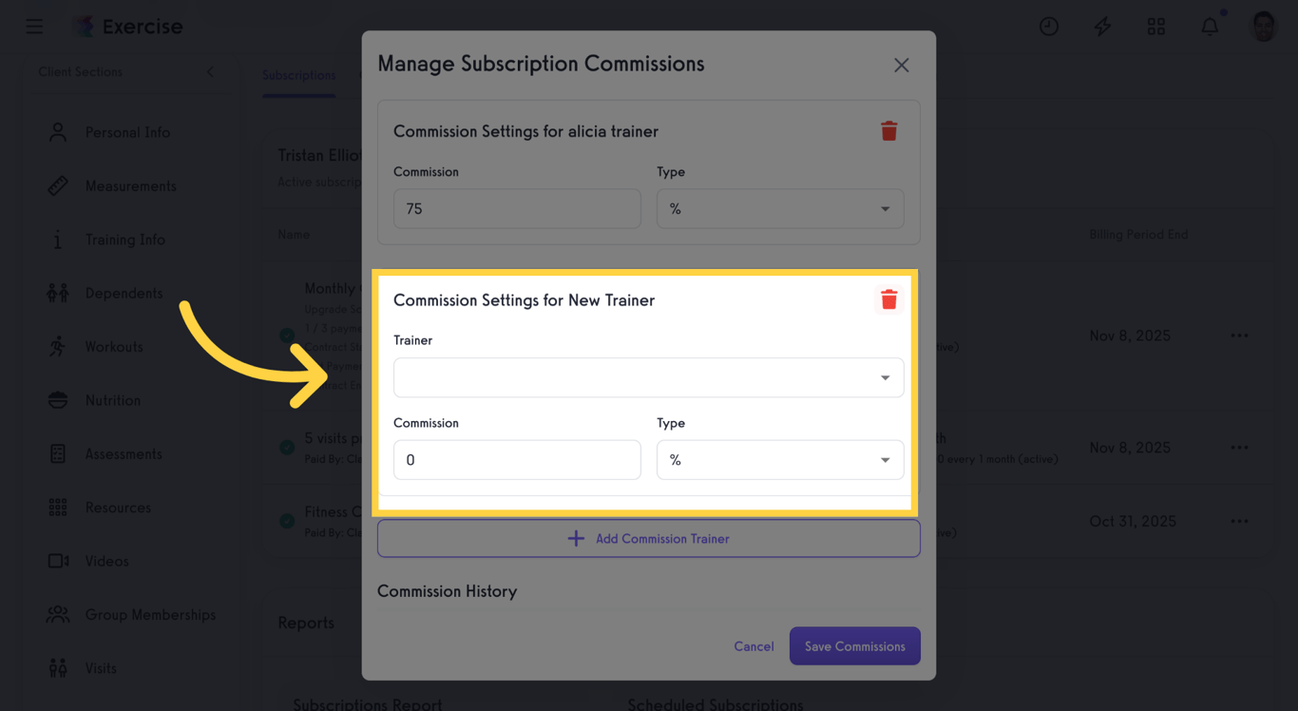1298x711 pixels.
Task: Open Measurements in the sidebar
Action: coord(130,186)
